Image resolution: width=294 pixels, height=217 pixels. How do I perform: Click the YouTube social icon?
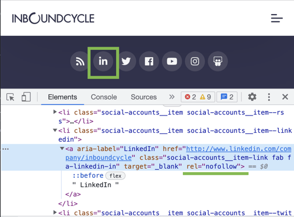pos(172,61)
